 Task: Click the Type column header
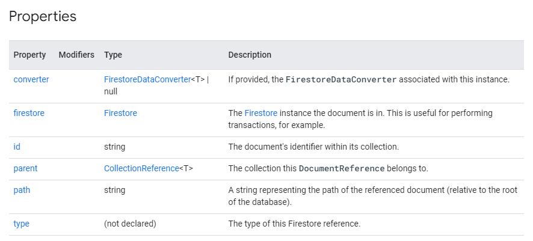click(113, 55)
